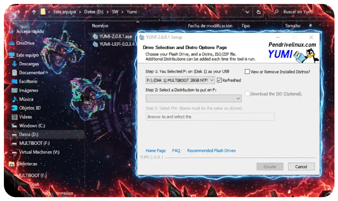Image resolution: width=338 pixels, height=201 pixels.
Task: Open the address bar history dropdown
Action: 248,12
